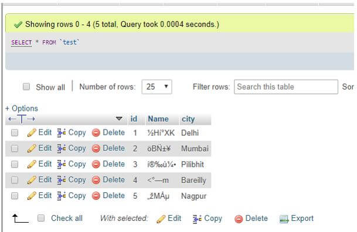
Task: Click the Search this table filter field
Action: pyautogui.click(x=286, y=87)
